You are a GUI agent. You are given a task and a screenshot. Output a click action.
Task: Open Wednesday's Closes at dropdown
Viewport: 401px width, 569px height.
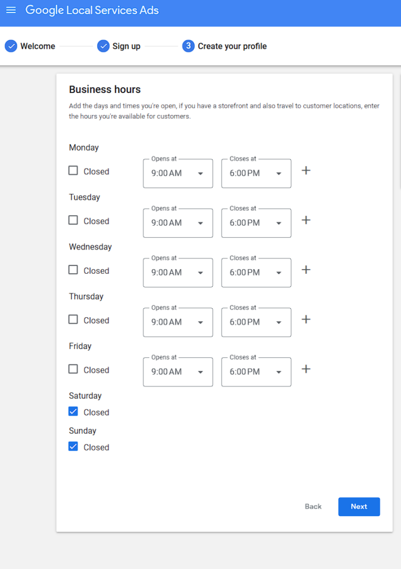coord(256,273)
